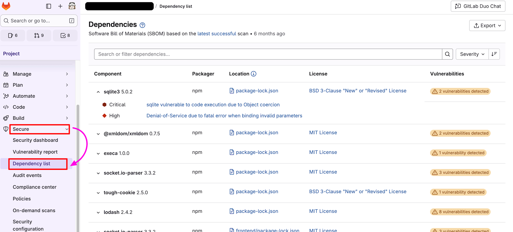The image size is (513, 232).
Task: Open merge requests counter showing 9
Action: pos(39,35)
